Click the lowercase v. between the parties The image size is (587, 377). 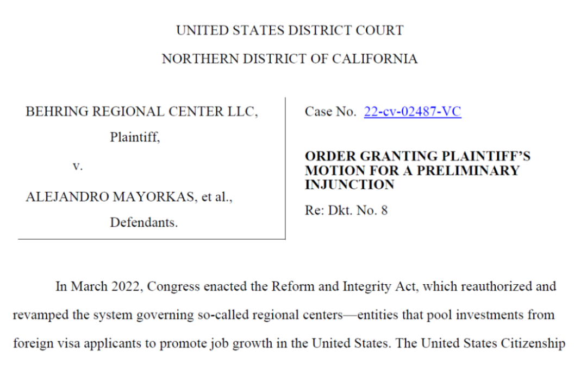(x=78, y=165)
